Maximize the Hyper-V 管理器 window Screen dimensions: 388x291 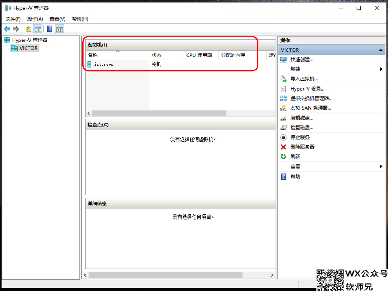[359, 8]
